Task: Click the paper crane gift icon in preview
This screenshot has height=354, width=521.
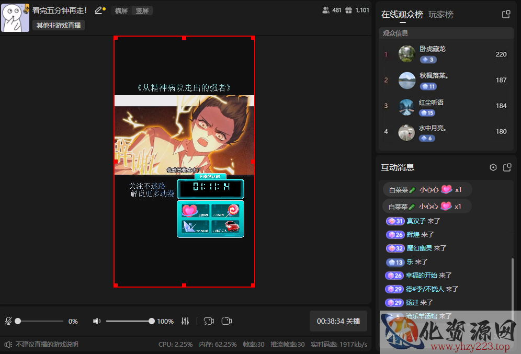Action: coord(189,226)
